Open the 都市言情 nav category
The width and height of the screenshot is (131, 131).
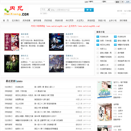tap(37, 20)
